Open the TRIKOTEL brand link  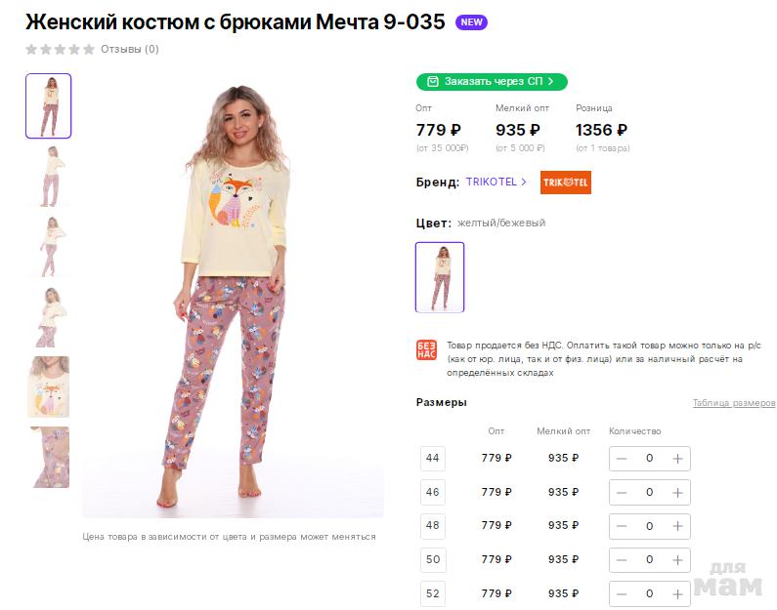tap(496, 183)
